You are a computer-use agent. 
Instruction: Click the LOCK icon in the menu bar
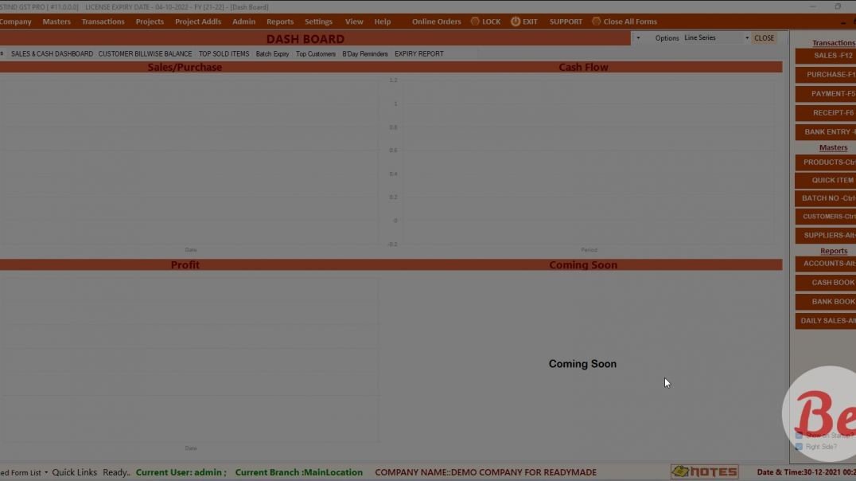click(x=475, y=22)
